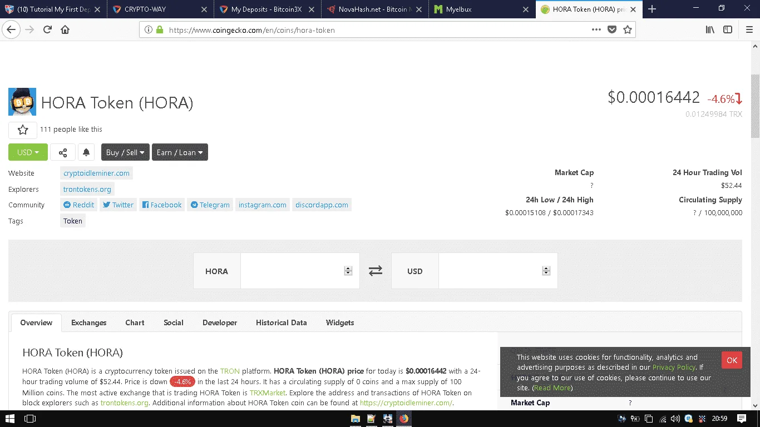Save page to Pocket
Screen dimensions: 760x427
pos(612,29)
